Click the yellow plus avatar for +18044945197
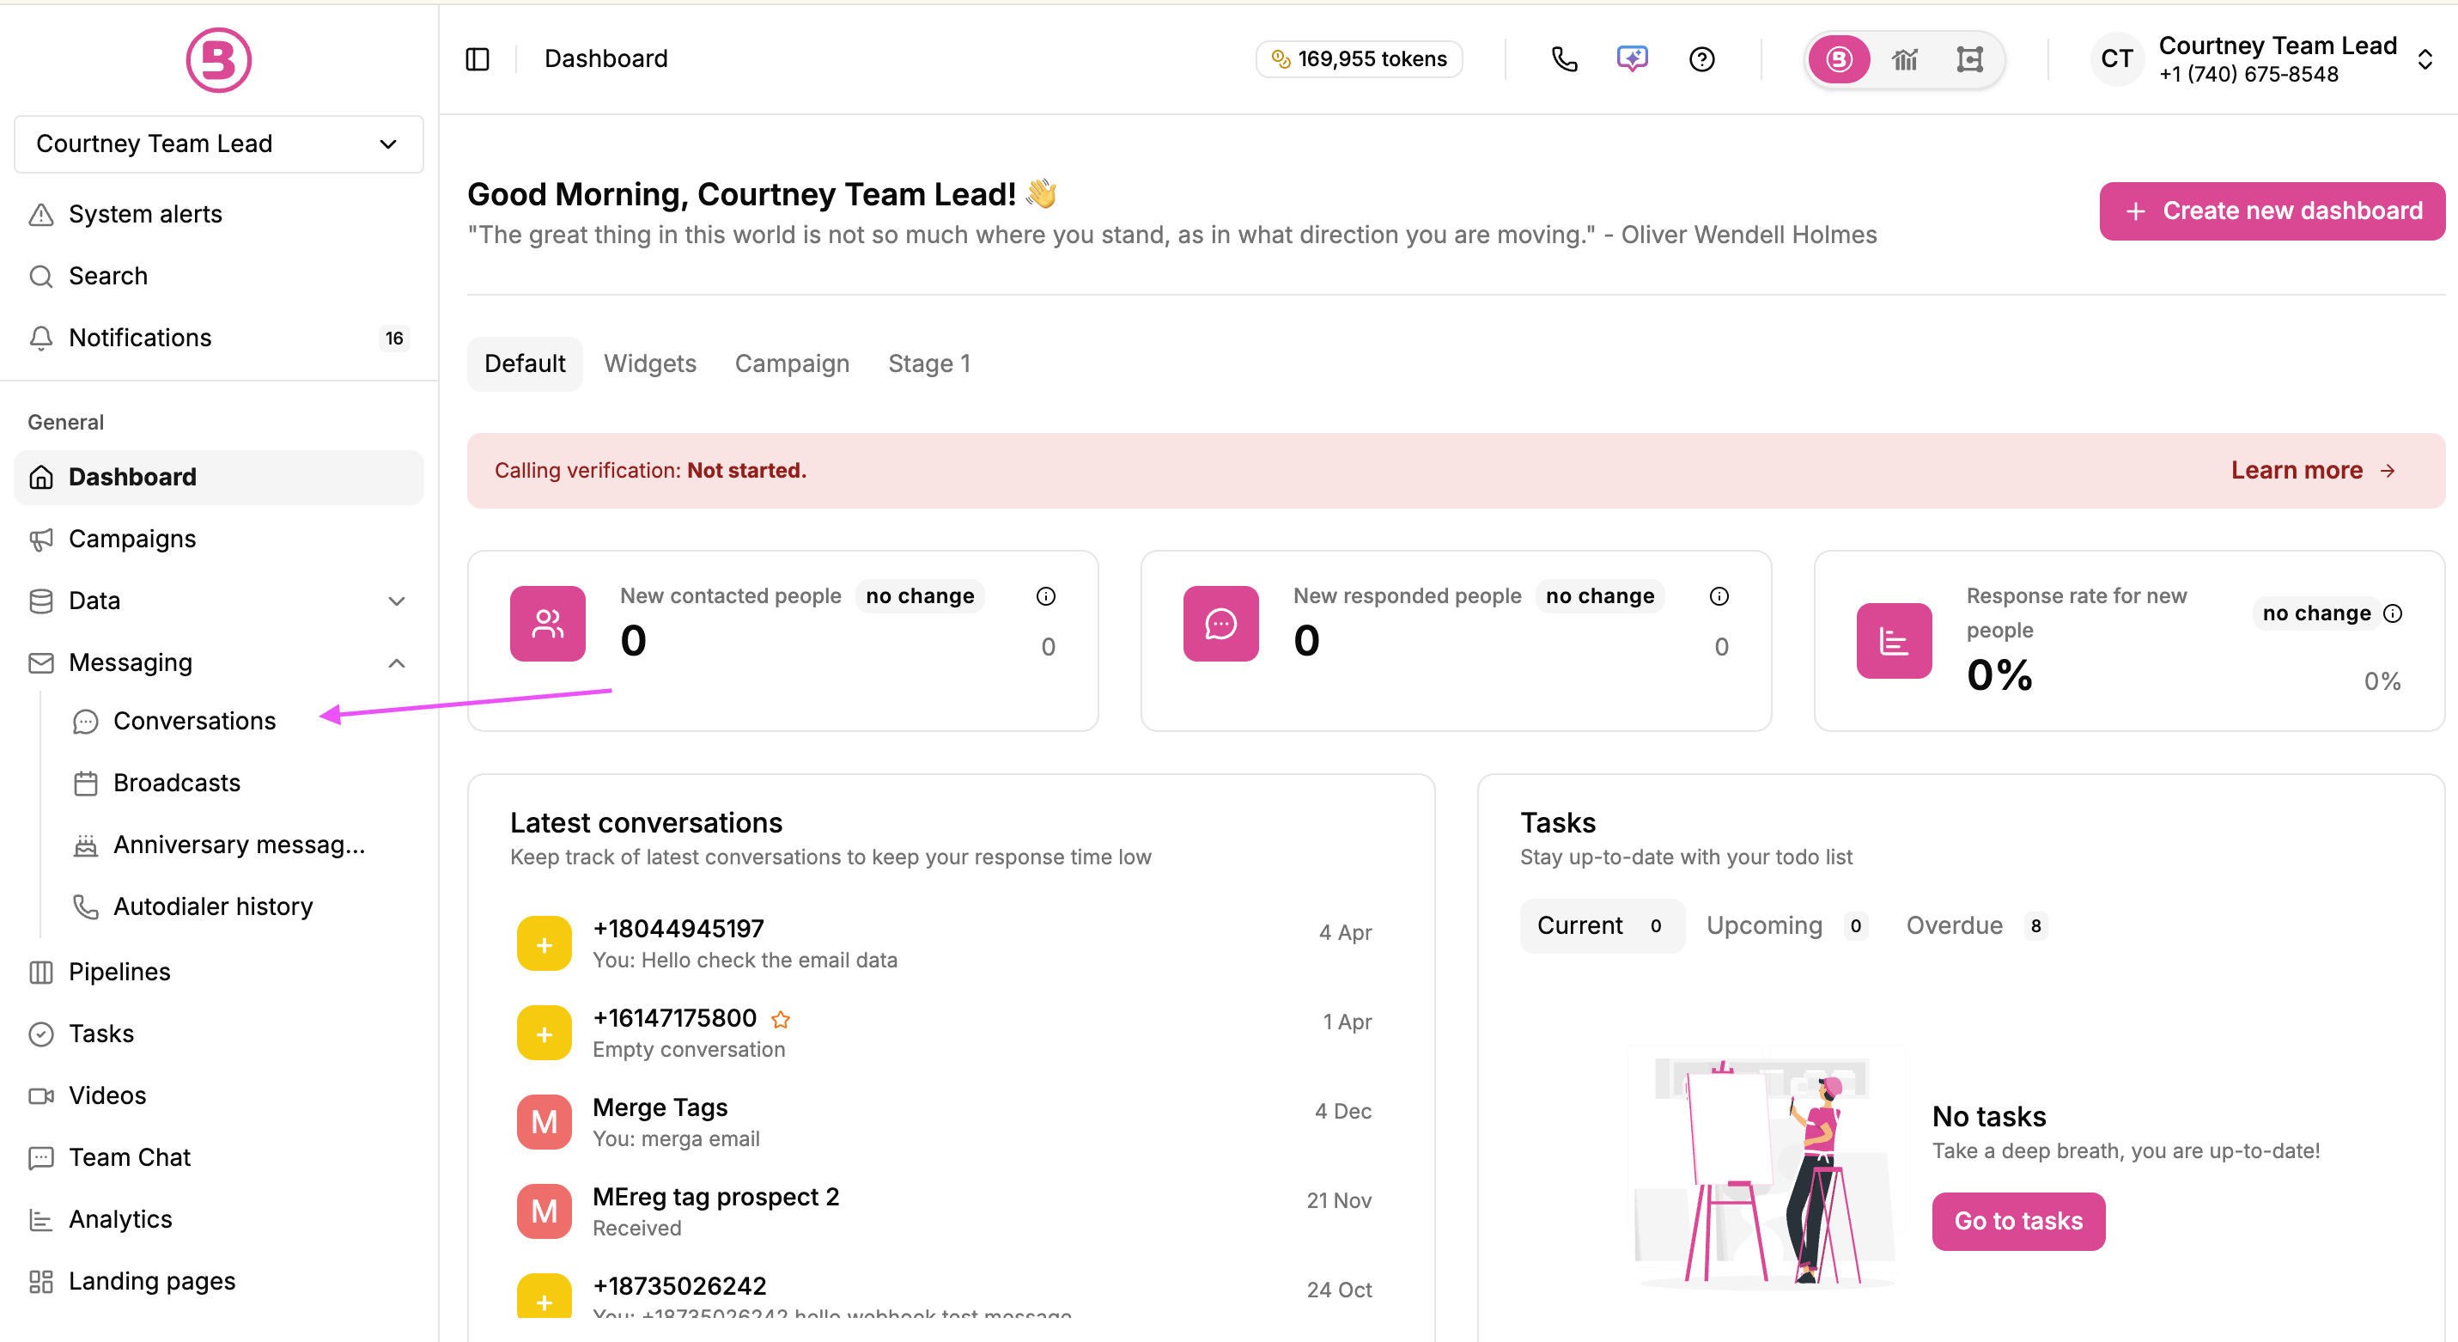The width and height of the screenshot is (2458, 1342). pyautogui.click(x=544, y=944)
